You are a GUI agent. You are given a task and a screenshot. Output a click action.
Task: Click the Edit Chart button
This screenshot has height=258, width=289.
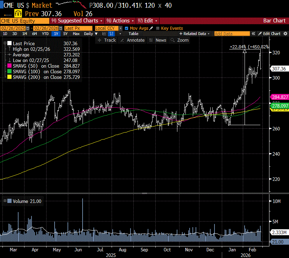269,34
